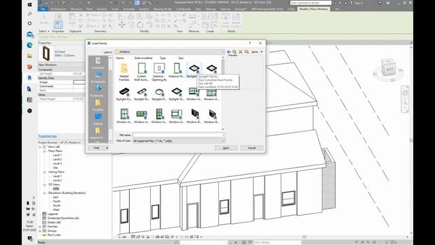The width and height of the screenshot is (435, 245).
Task: Click the Move tool in Modify panel
Action: (x=122, y=24)
